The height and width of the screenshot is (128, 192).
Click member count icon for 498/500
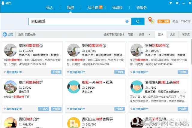20,124
